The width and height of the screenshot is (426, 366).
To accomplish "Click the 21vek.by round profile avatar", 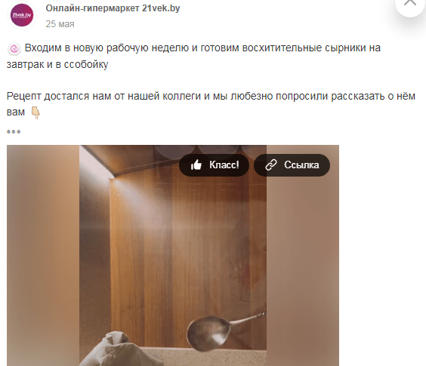I will pyautogui.click(x=22, y=15).
